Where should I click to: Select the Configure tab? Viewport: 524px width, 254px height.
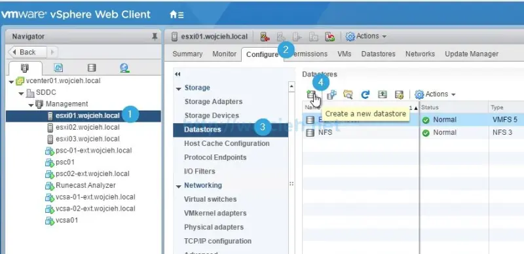262,54
